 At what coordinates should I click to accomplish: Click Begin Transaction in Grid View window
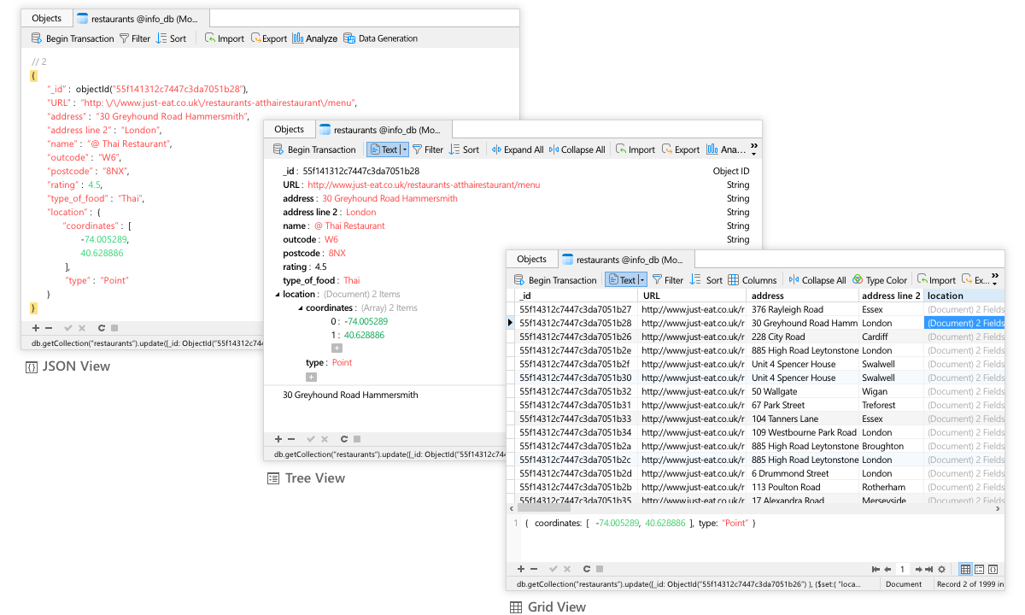(555, 280)
